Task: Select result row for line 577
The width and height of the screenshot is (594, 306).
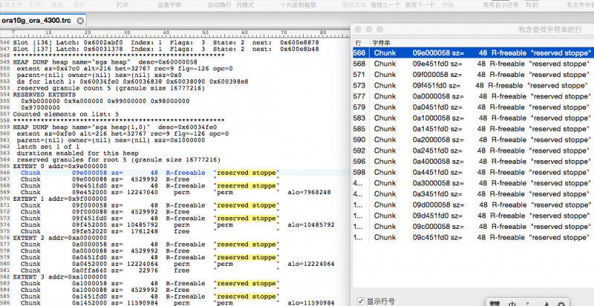Action: [474, 96]
